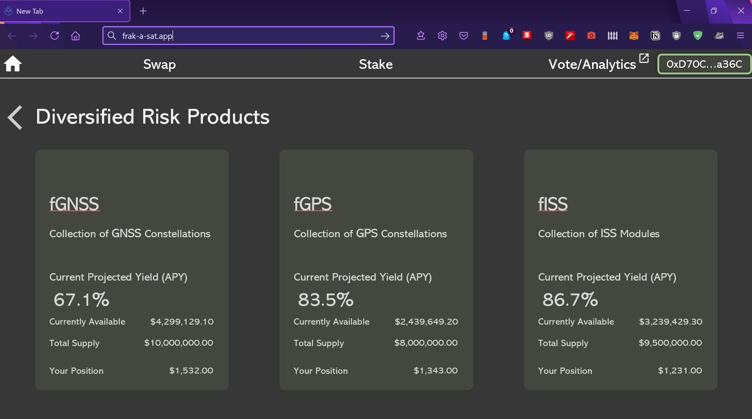This screenshot has width=752, height=419.
Task: Click the red magic wand extension icon
Action: [x=570, y=36]
